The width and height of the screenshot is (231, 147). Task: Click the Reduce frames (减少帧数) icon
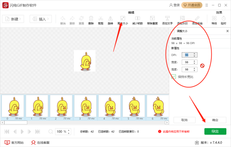pyautogui.click(x=137, y=19)
